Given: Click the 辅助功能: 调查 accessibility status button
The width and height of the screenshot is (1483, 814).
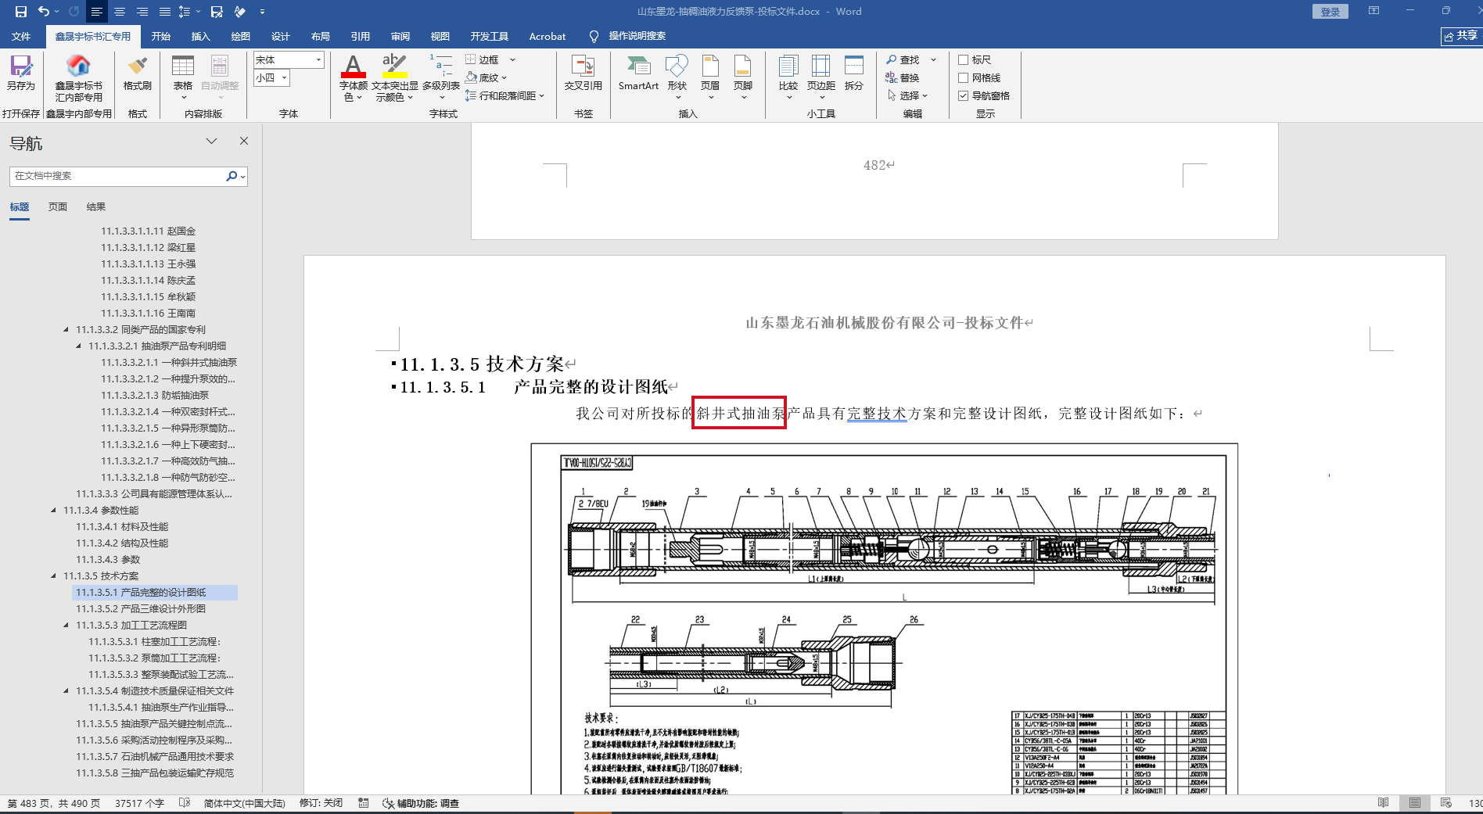Looking at the screenshot, I should point(421,803).
